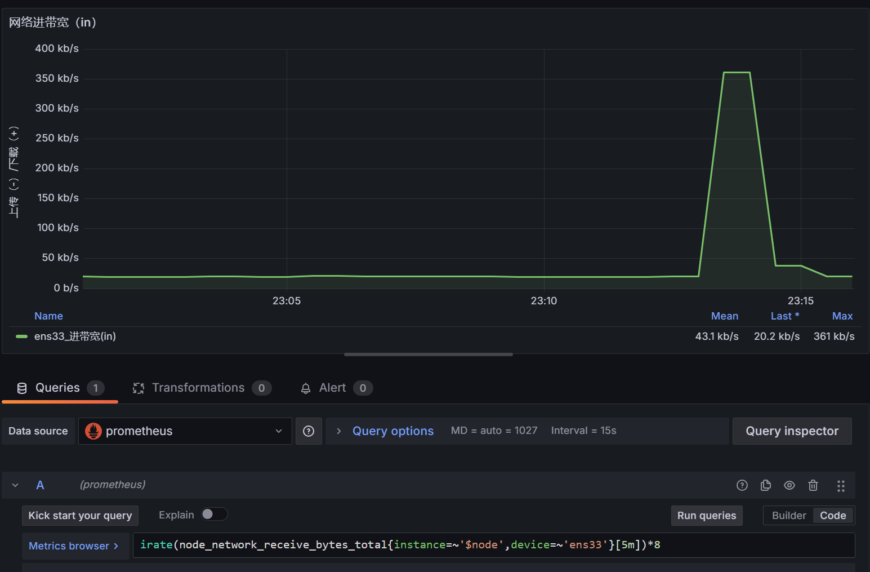Expand the Query options section

393,431
